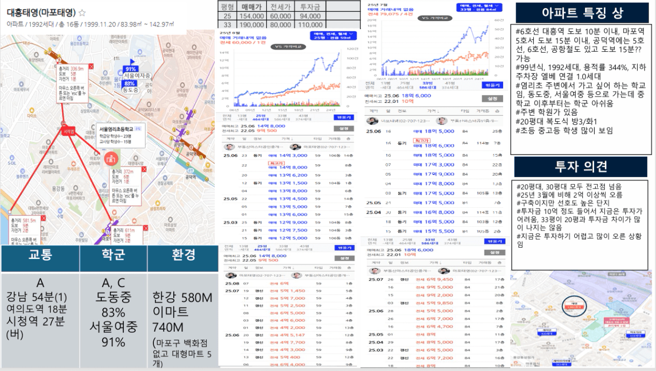
Task: Click the 서울여자중 school label on the map
Action: [x=137, y=76]
